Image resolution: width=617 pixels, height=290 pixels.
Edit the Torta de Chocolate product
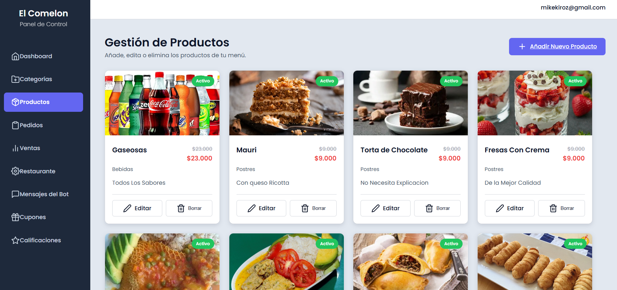tap(385, 208)
